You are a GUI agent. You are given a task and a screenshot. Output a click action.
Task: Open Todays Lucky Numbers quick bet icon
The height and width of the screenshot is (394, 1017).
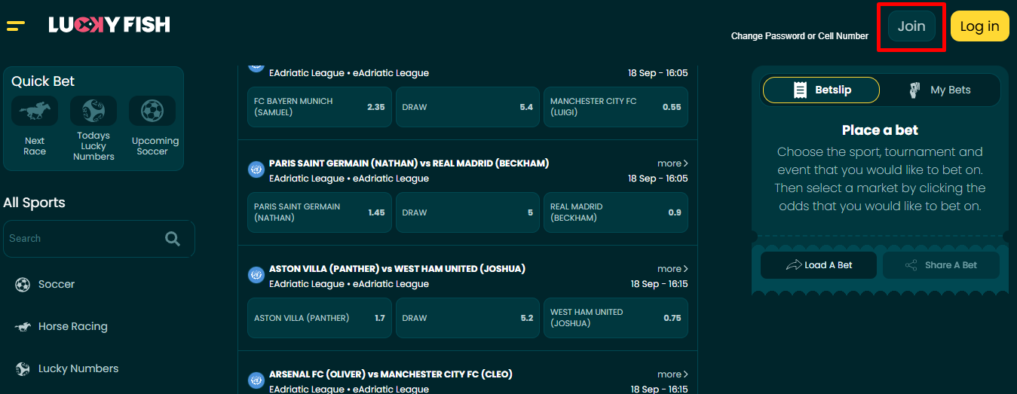point(93,111)
